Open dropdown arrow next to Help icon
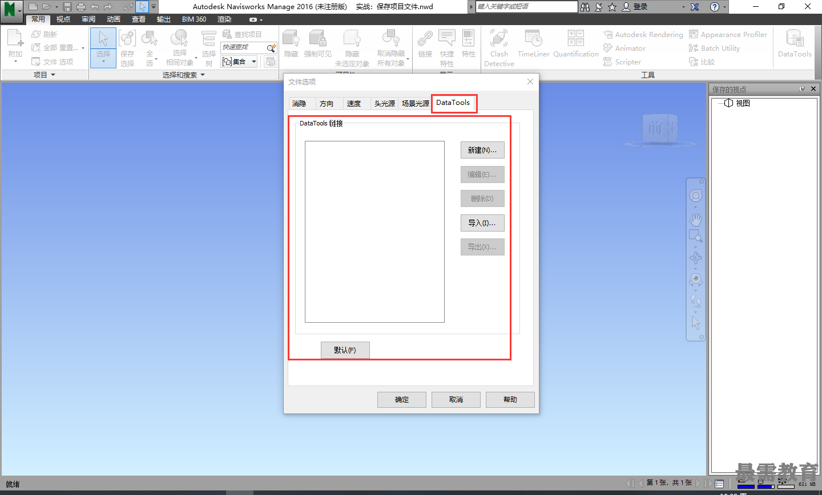Viewport: 822px width, 495px height. (x=725, y=7)
